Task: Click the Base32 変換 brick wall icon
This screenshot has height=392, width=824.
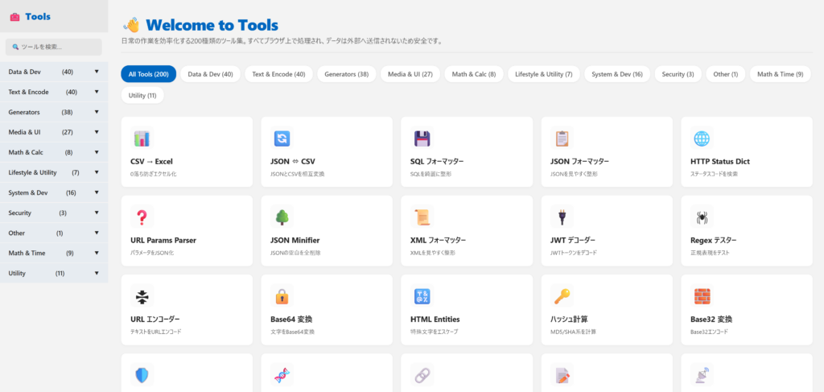Action: [x=702, y=296]
